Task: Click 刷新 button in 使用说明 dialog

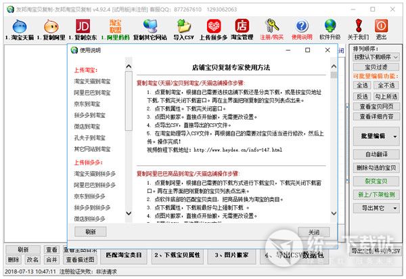Action: coord(91,232)
